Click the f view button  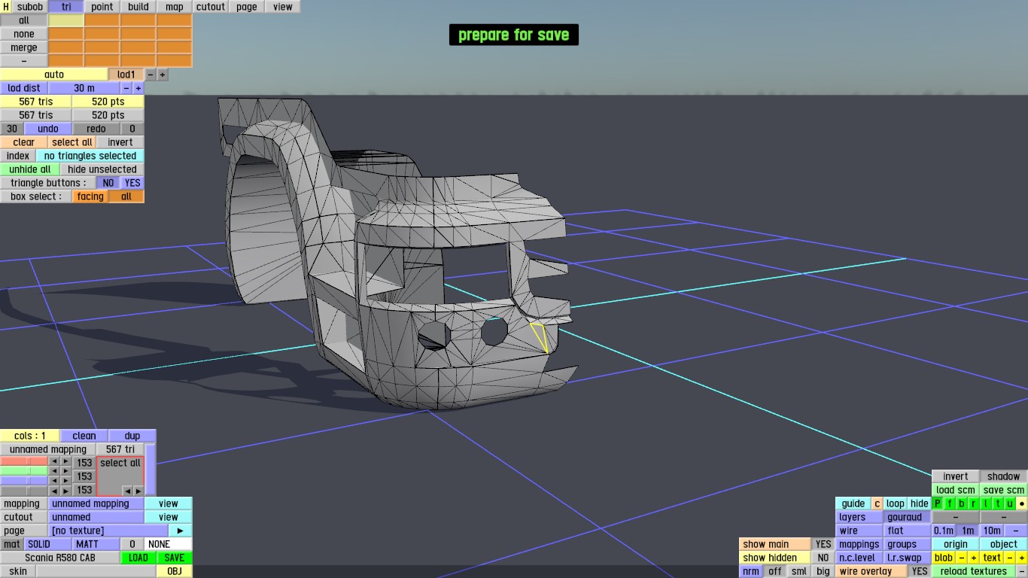[950, 503]
